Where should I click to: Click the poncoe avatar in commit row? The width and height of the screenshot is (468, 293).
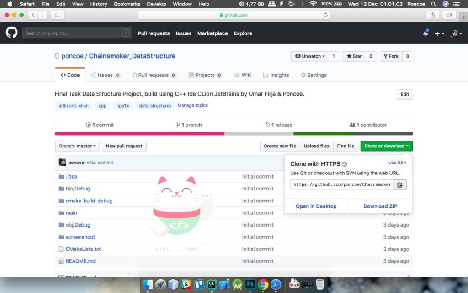point(62,163)
